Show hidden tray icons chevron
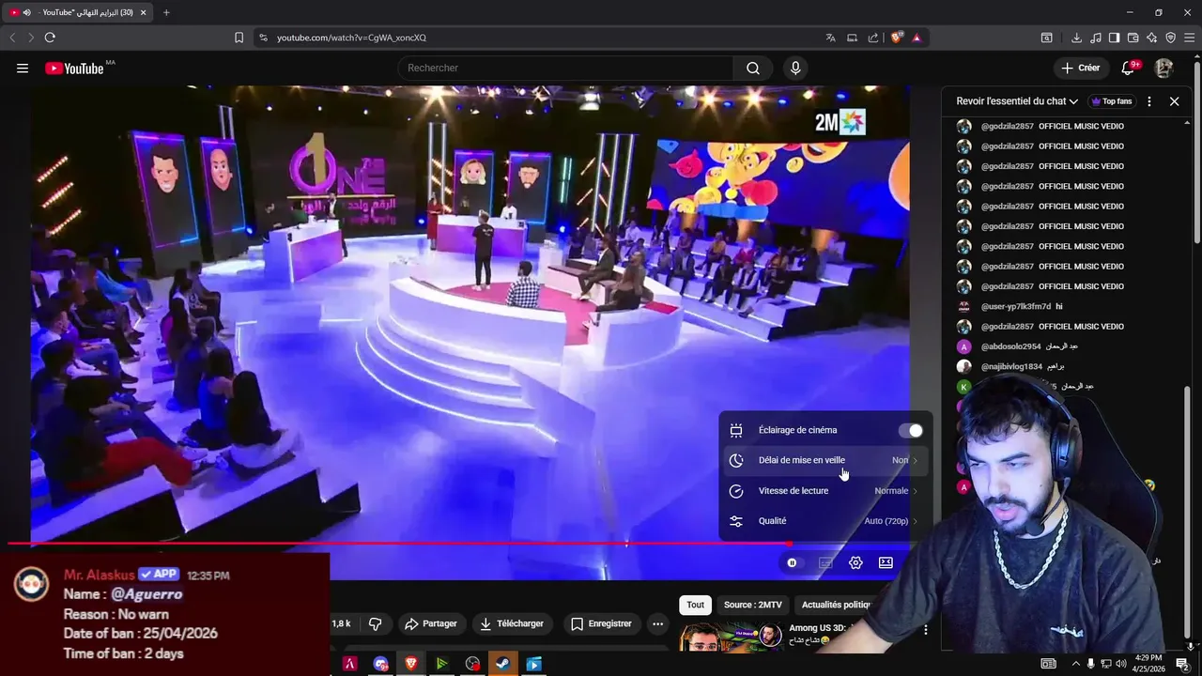The width and height of the screenshot is (1202, 676). coord(1075,664)
